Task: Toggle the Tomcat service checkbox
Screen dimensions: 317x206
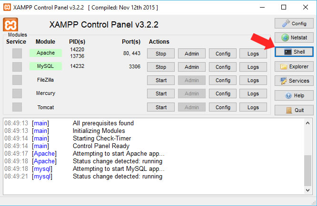Action: coord(17,107)
